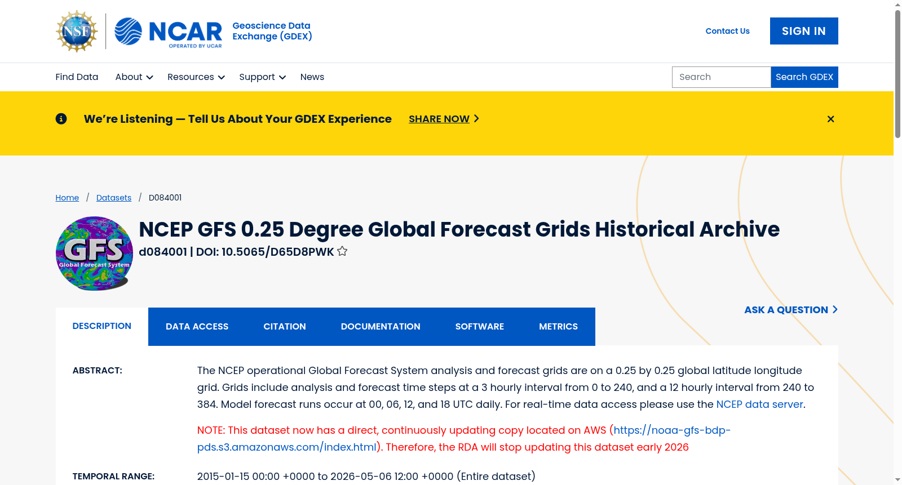
Task: Open the SOFTWARE tab
Action: [x=480, y=327]
